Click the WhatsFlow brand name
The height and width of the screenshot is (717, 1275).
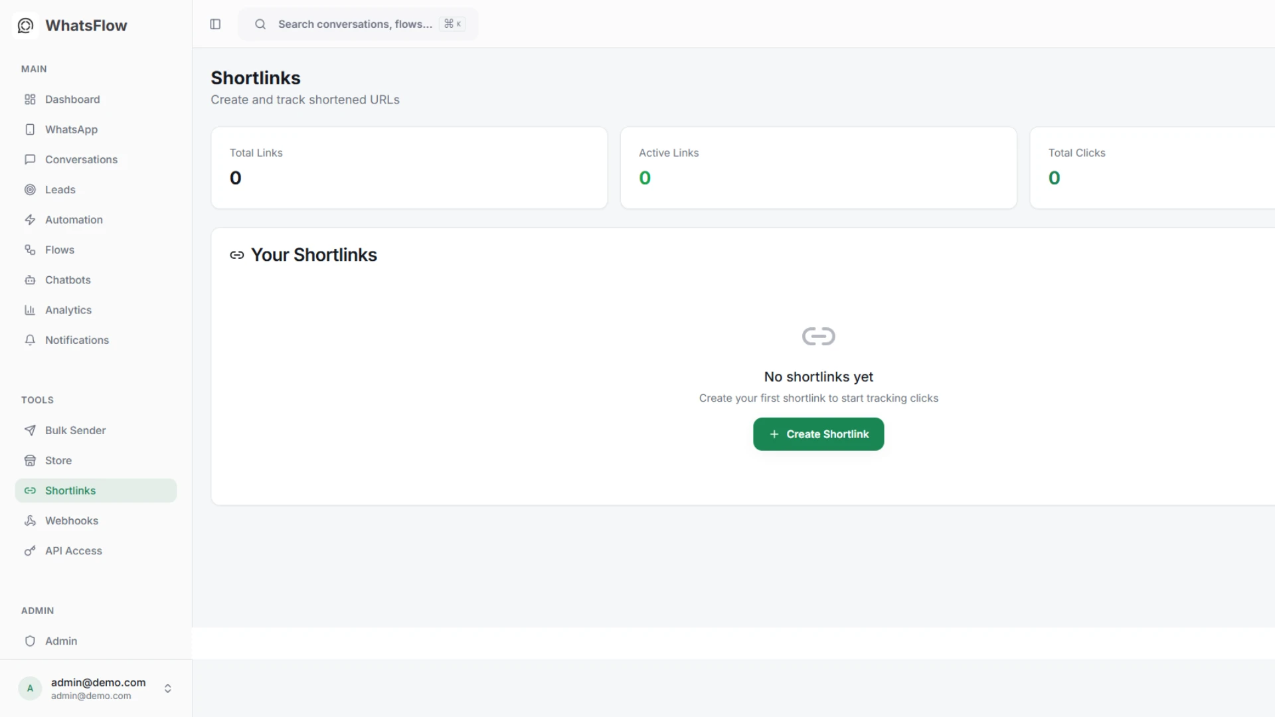coord(86,25)
